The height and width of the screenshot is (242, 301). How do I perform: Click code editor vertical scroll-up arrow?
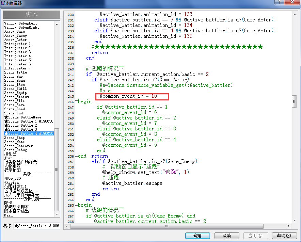294,14
